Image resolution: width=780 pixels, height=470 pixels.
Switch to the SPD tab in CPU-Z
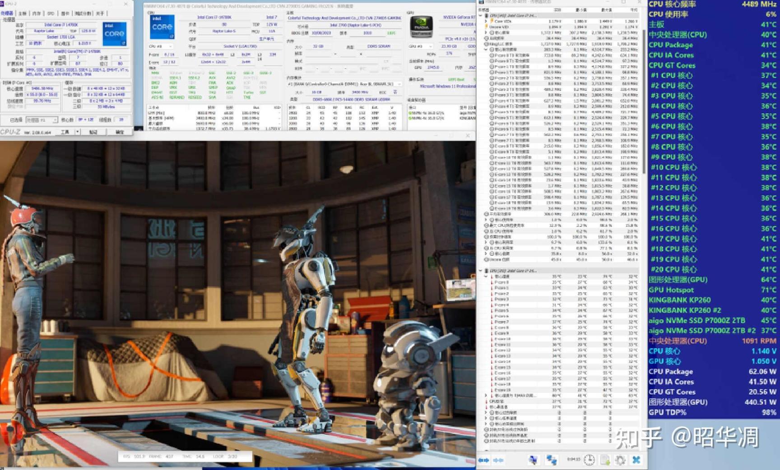51,14
